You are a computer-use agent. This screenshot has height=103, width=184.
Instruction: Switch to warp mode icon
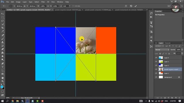coord(126,6)
